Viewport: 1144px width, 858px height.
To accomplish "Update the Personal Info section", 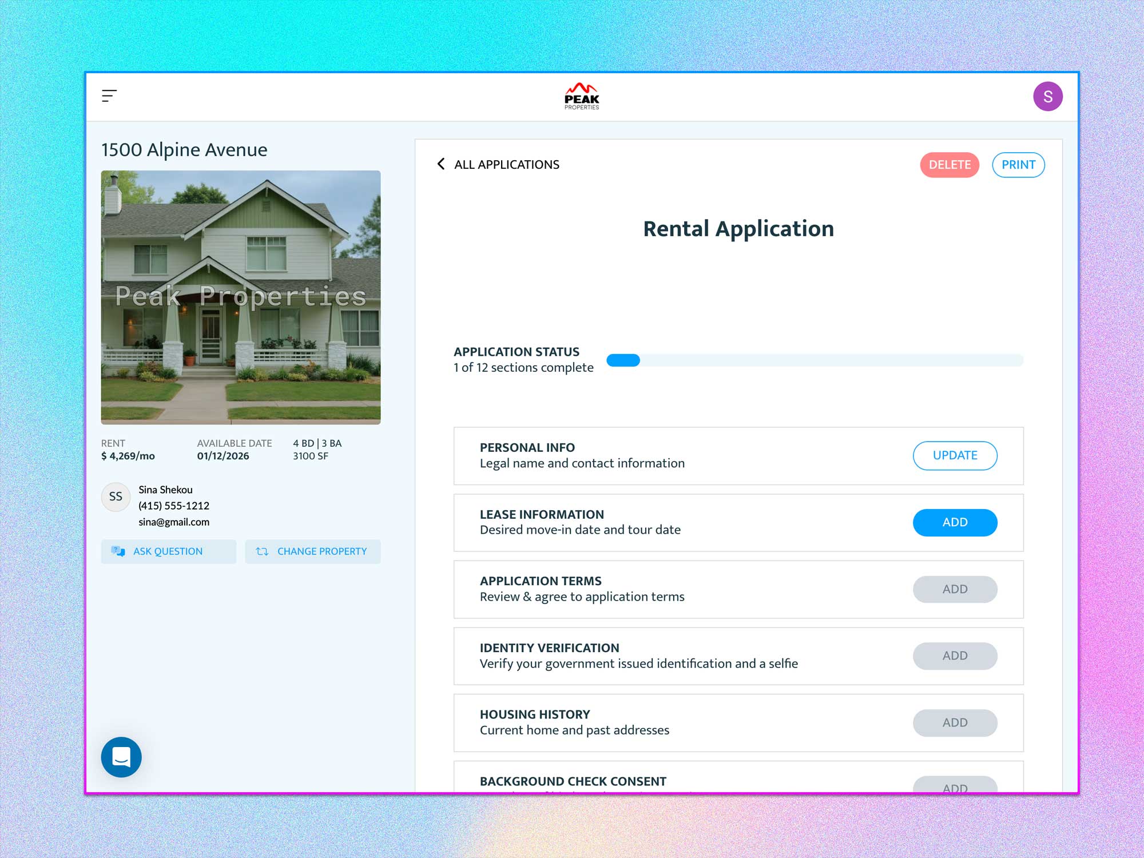I will pyautogui.click(x=955, y=455).
